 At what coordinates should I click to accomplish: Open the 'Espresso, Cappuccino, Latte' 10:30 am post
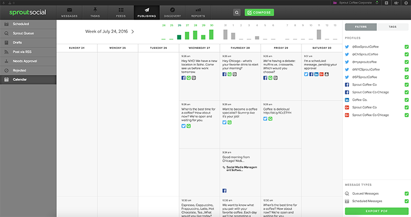pyautogui.click(x=199, y=208)
